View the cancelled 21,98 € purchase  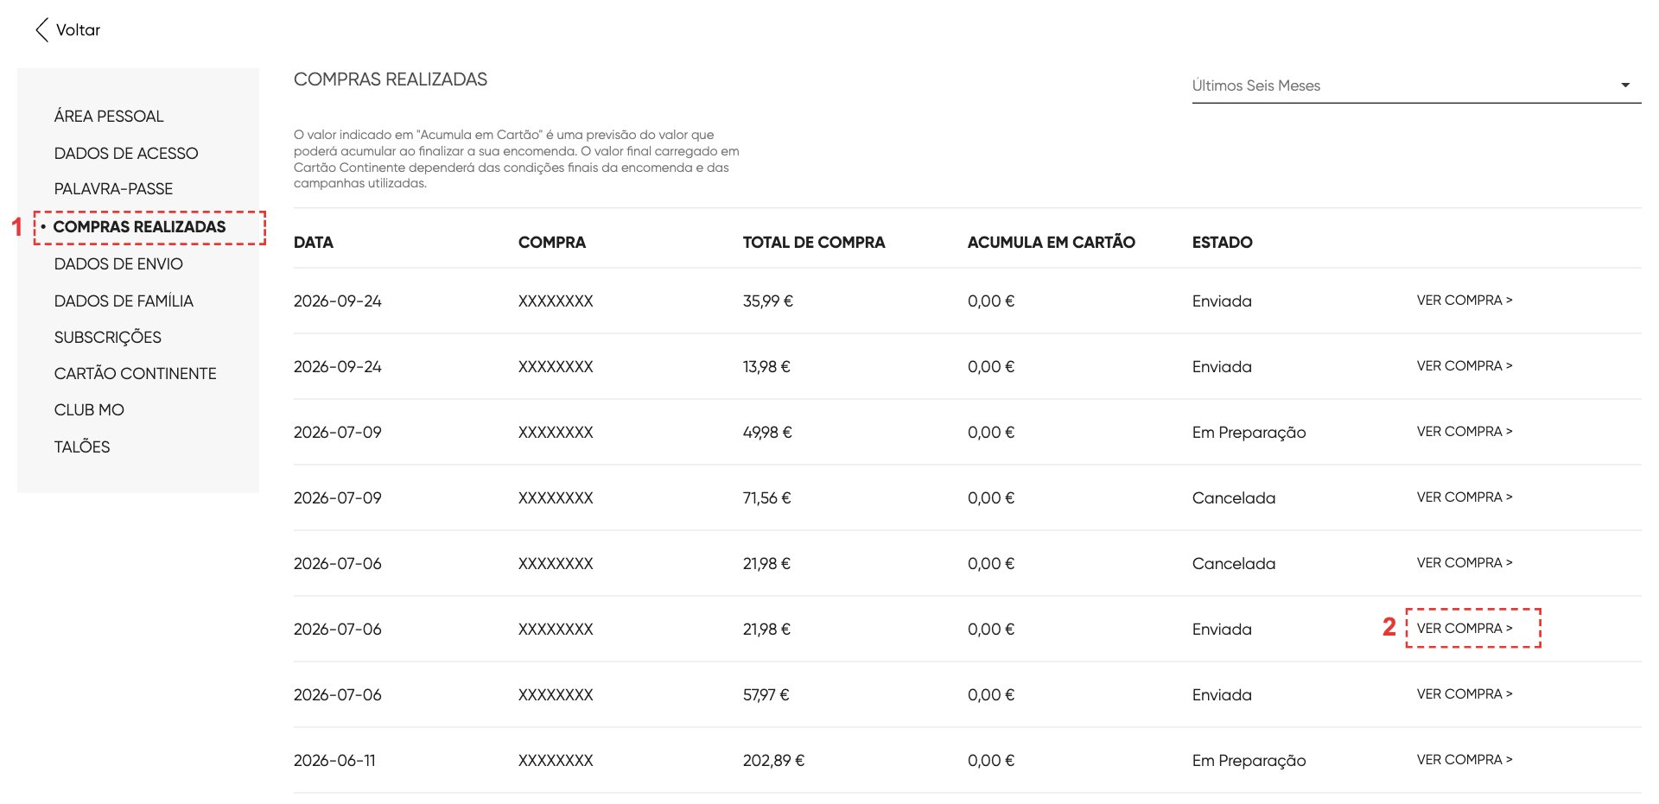pos(1465,563)
